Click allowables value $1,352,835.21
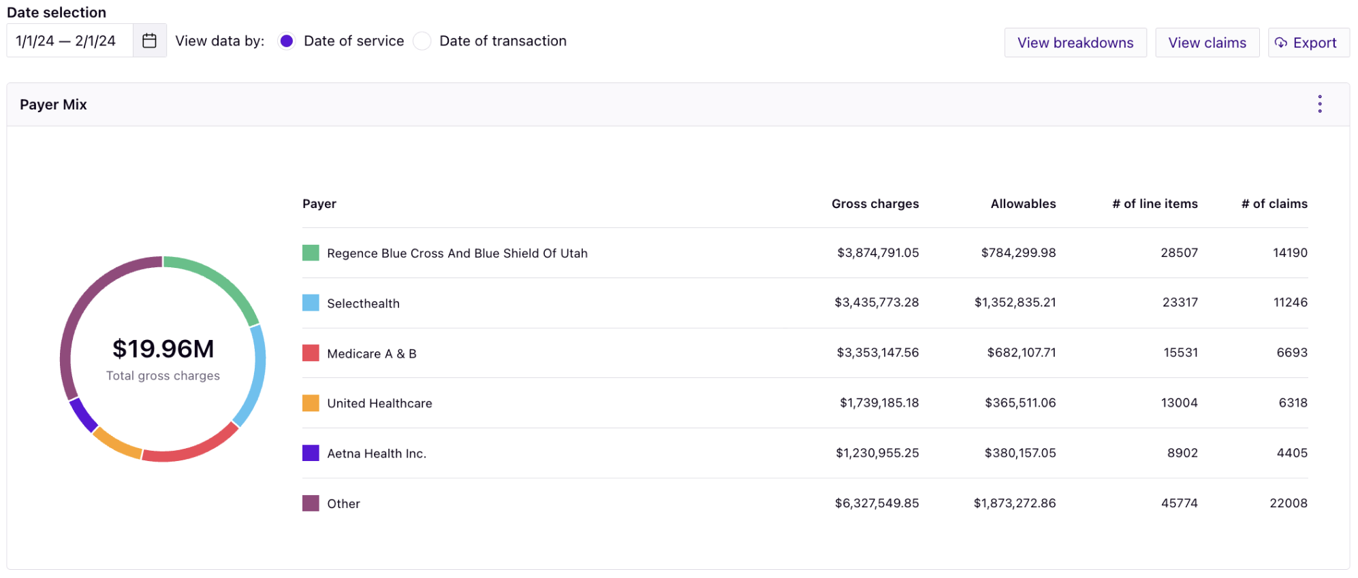1358x578 pixels. [x=1015, y=303]
